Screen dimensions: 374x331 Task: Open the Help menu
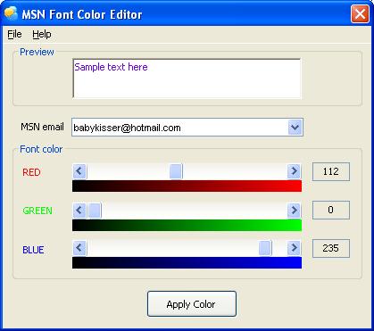42,35
